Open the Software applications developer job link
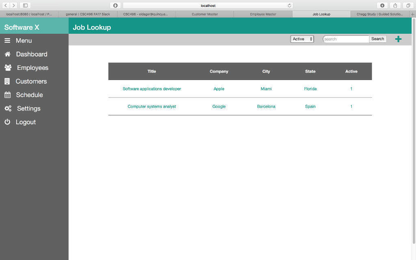Viewport: 416px width, 260px height. (152, 89)
